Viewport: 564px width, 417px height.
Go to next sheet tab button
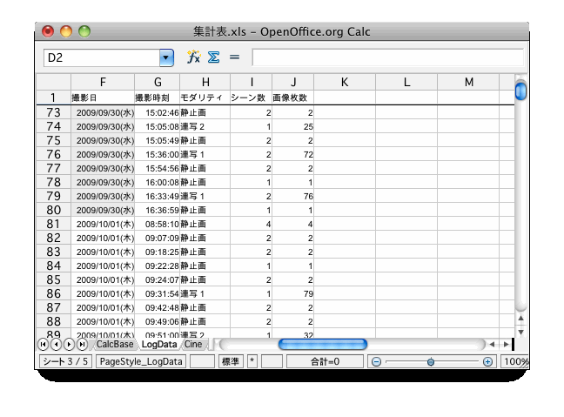[69, 345]
